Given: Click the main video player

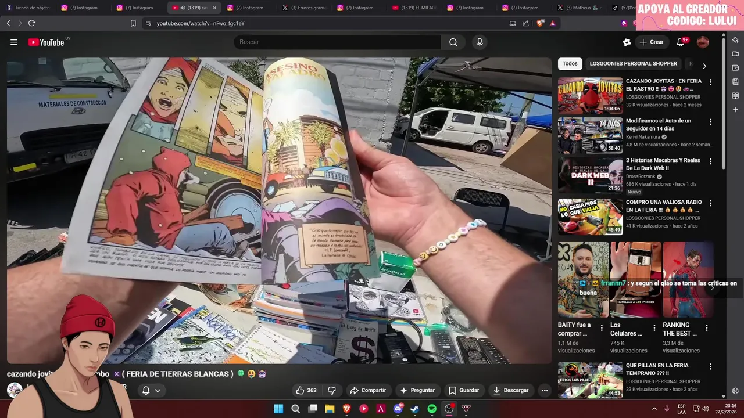Looking at the screenshot, I should coord(279,210).
